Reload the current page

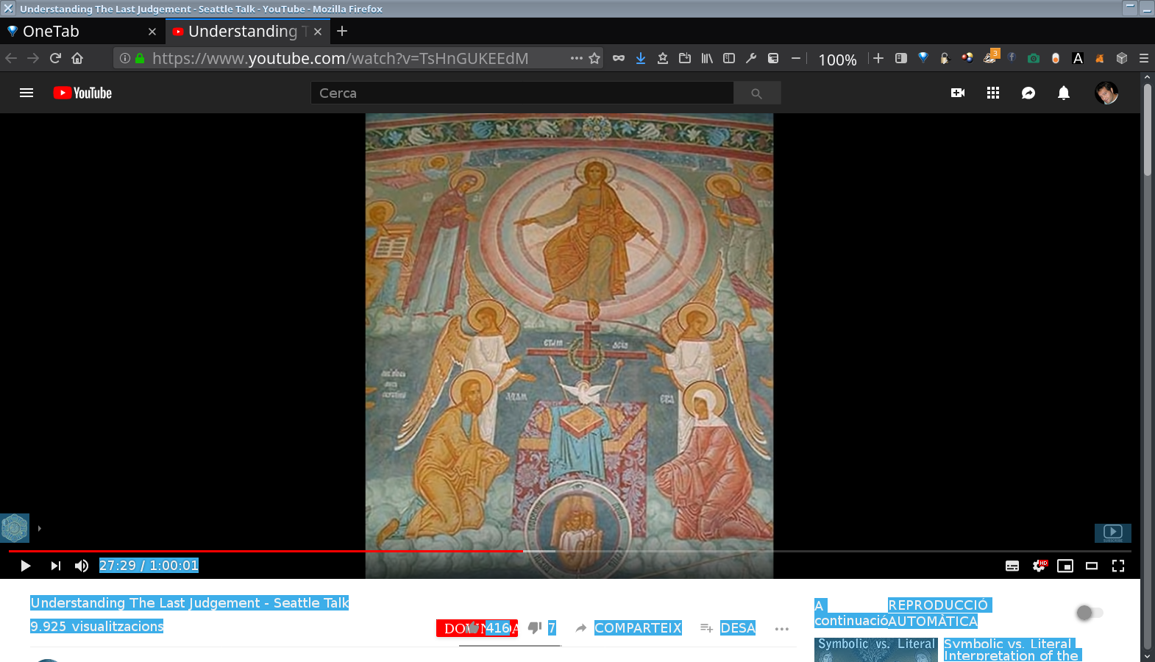[55, 58]
